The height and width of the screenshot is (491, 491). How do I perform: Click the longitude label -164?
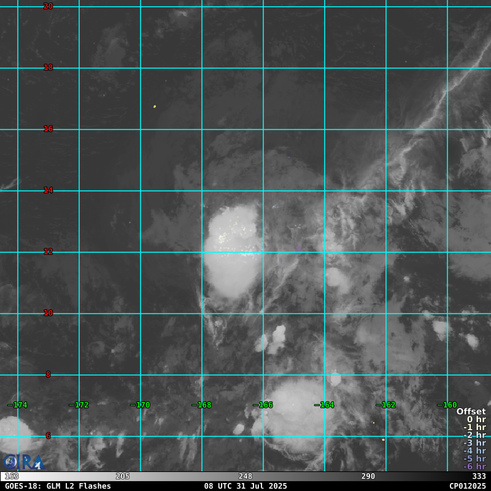pos(324,405)
